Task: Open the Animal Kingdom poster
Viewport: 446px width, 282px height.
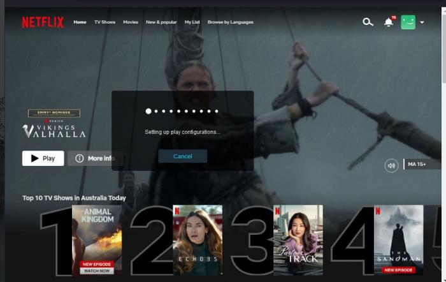Action: pyautogui.click(x=97, y=240)
